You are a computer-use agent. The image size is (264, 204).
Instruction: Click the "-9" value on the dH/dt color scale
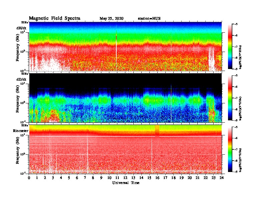[x=236, y=69]
